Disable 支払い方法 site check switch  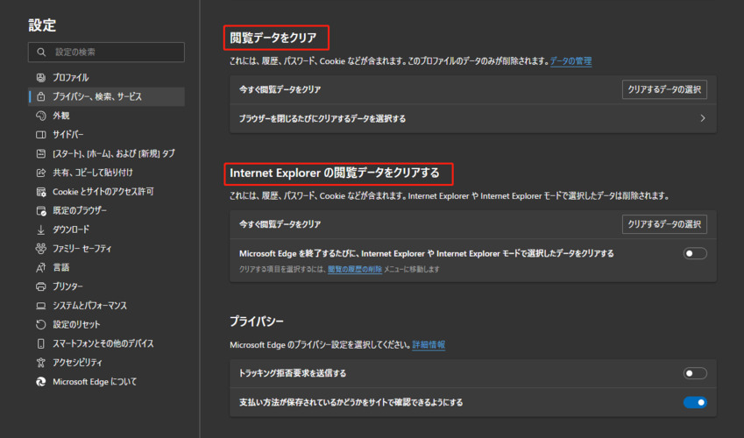(x=695, y=402)
